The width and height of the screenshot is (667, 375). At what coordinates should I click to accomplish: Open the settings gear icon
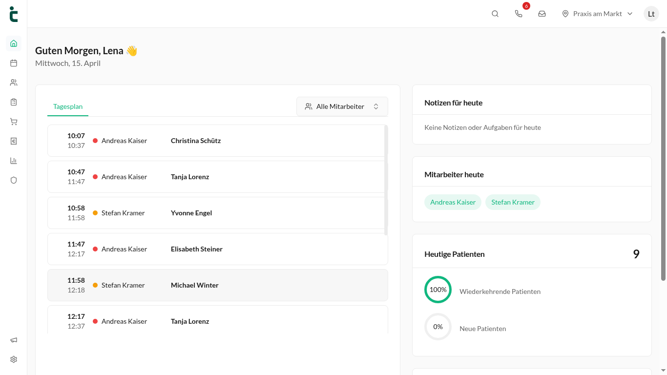click(x=14, y=359)
